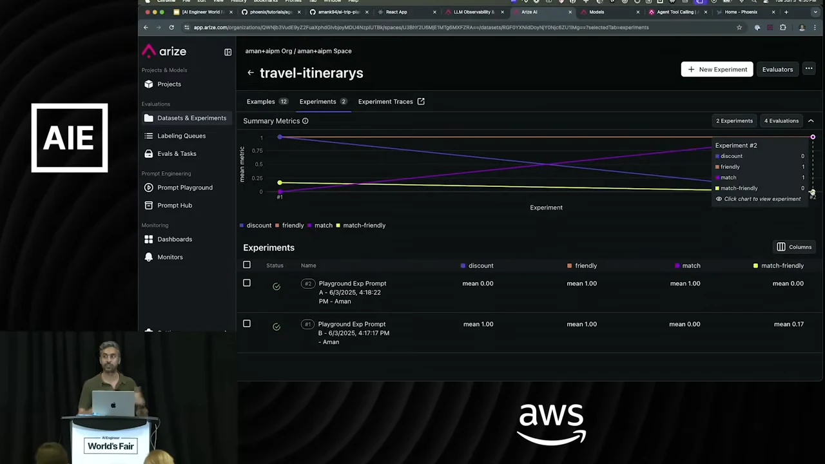Open the Experiment Traces link

[x=391, y=102]
